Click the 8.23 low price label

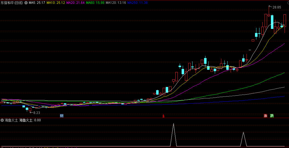[x=37, y=113]
